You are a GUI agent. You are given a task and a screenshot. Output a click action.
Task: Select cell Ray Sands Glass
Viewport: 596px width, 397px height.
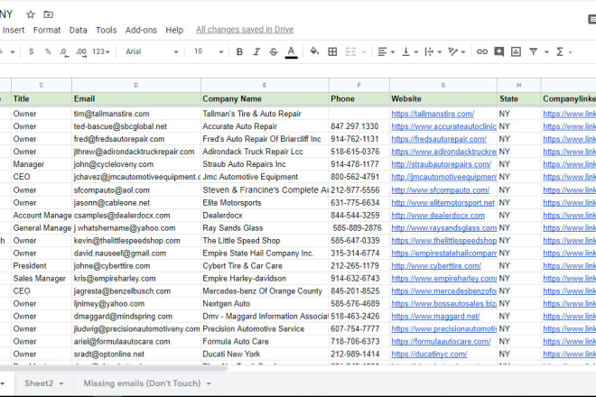tap(265, 228)
